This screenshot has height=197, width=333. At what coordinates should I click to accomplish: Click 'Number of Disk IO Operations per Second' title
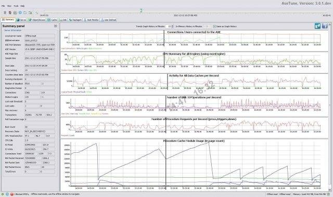[x=194, y=97]
